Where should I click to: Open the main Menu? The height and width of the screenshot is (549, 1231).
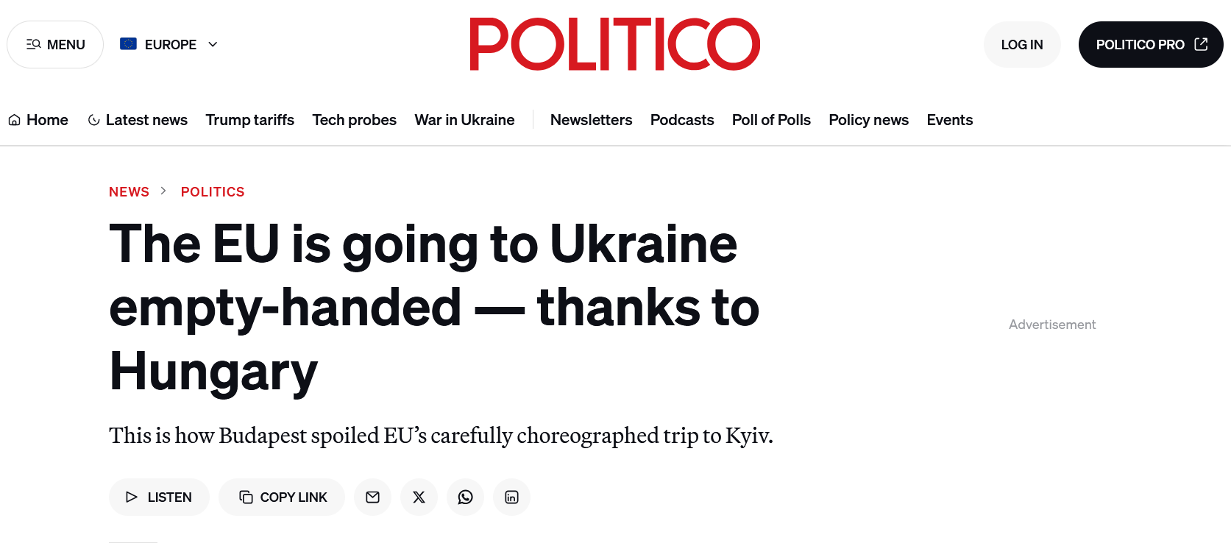[x=55, y=45]
